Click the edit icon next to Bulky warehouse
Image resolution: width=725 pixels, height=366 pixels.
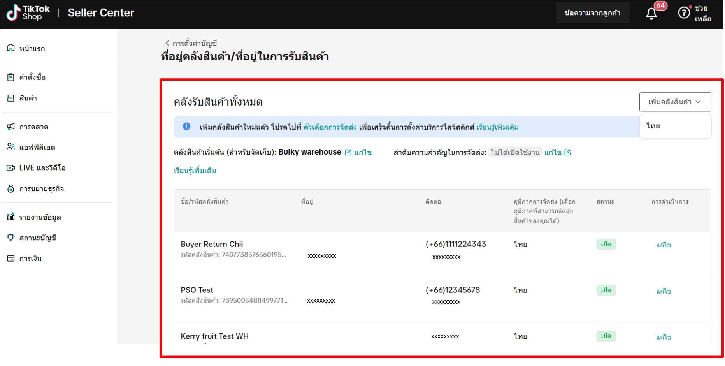click(x=348, y=152)
